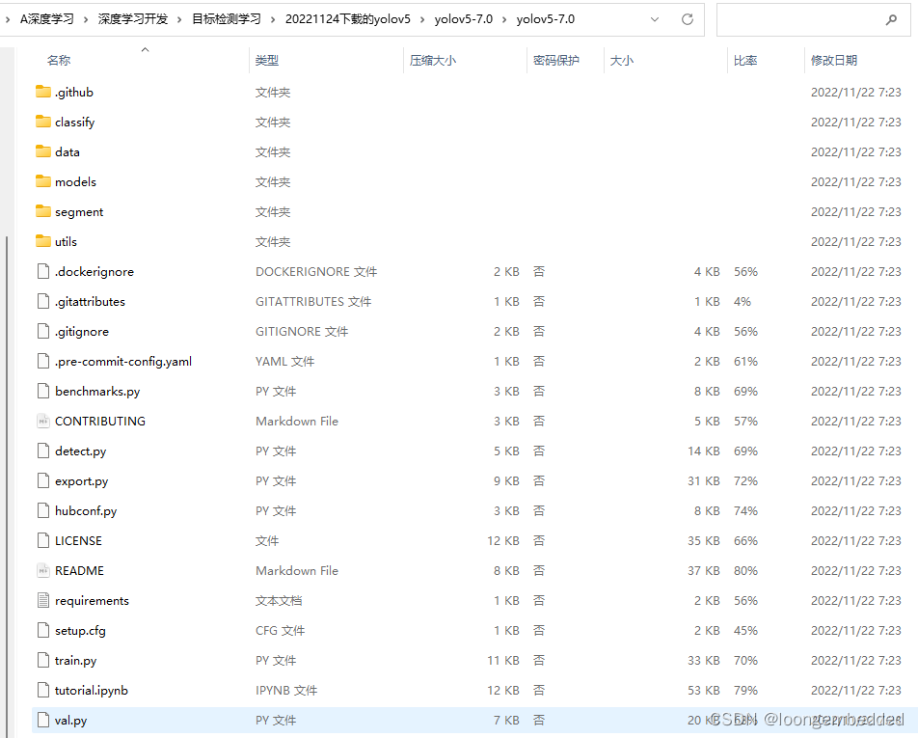Go to A深度学习 in the breadcrumb

click(x=47, y=19)
